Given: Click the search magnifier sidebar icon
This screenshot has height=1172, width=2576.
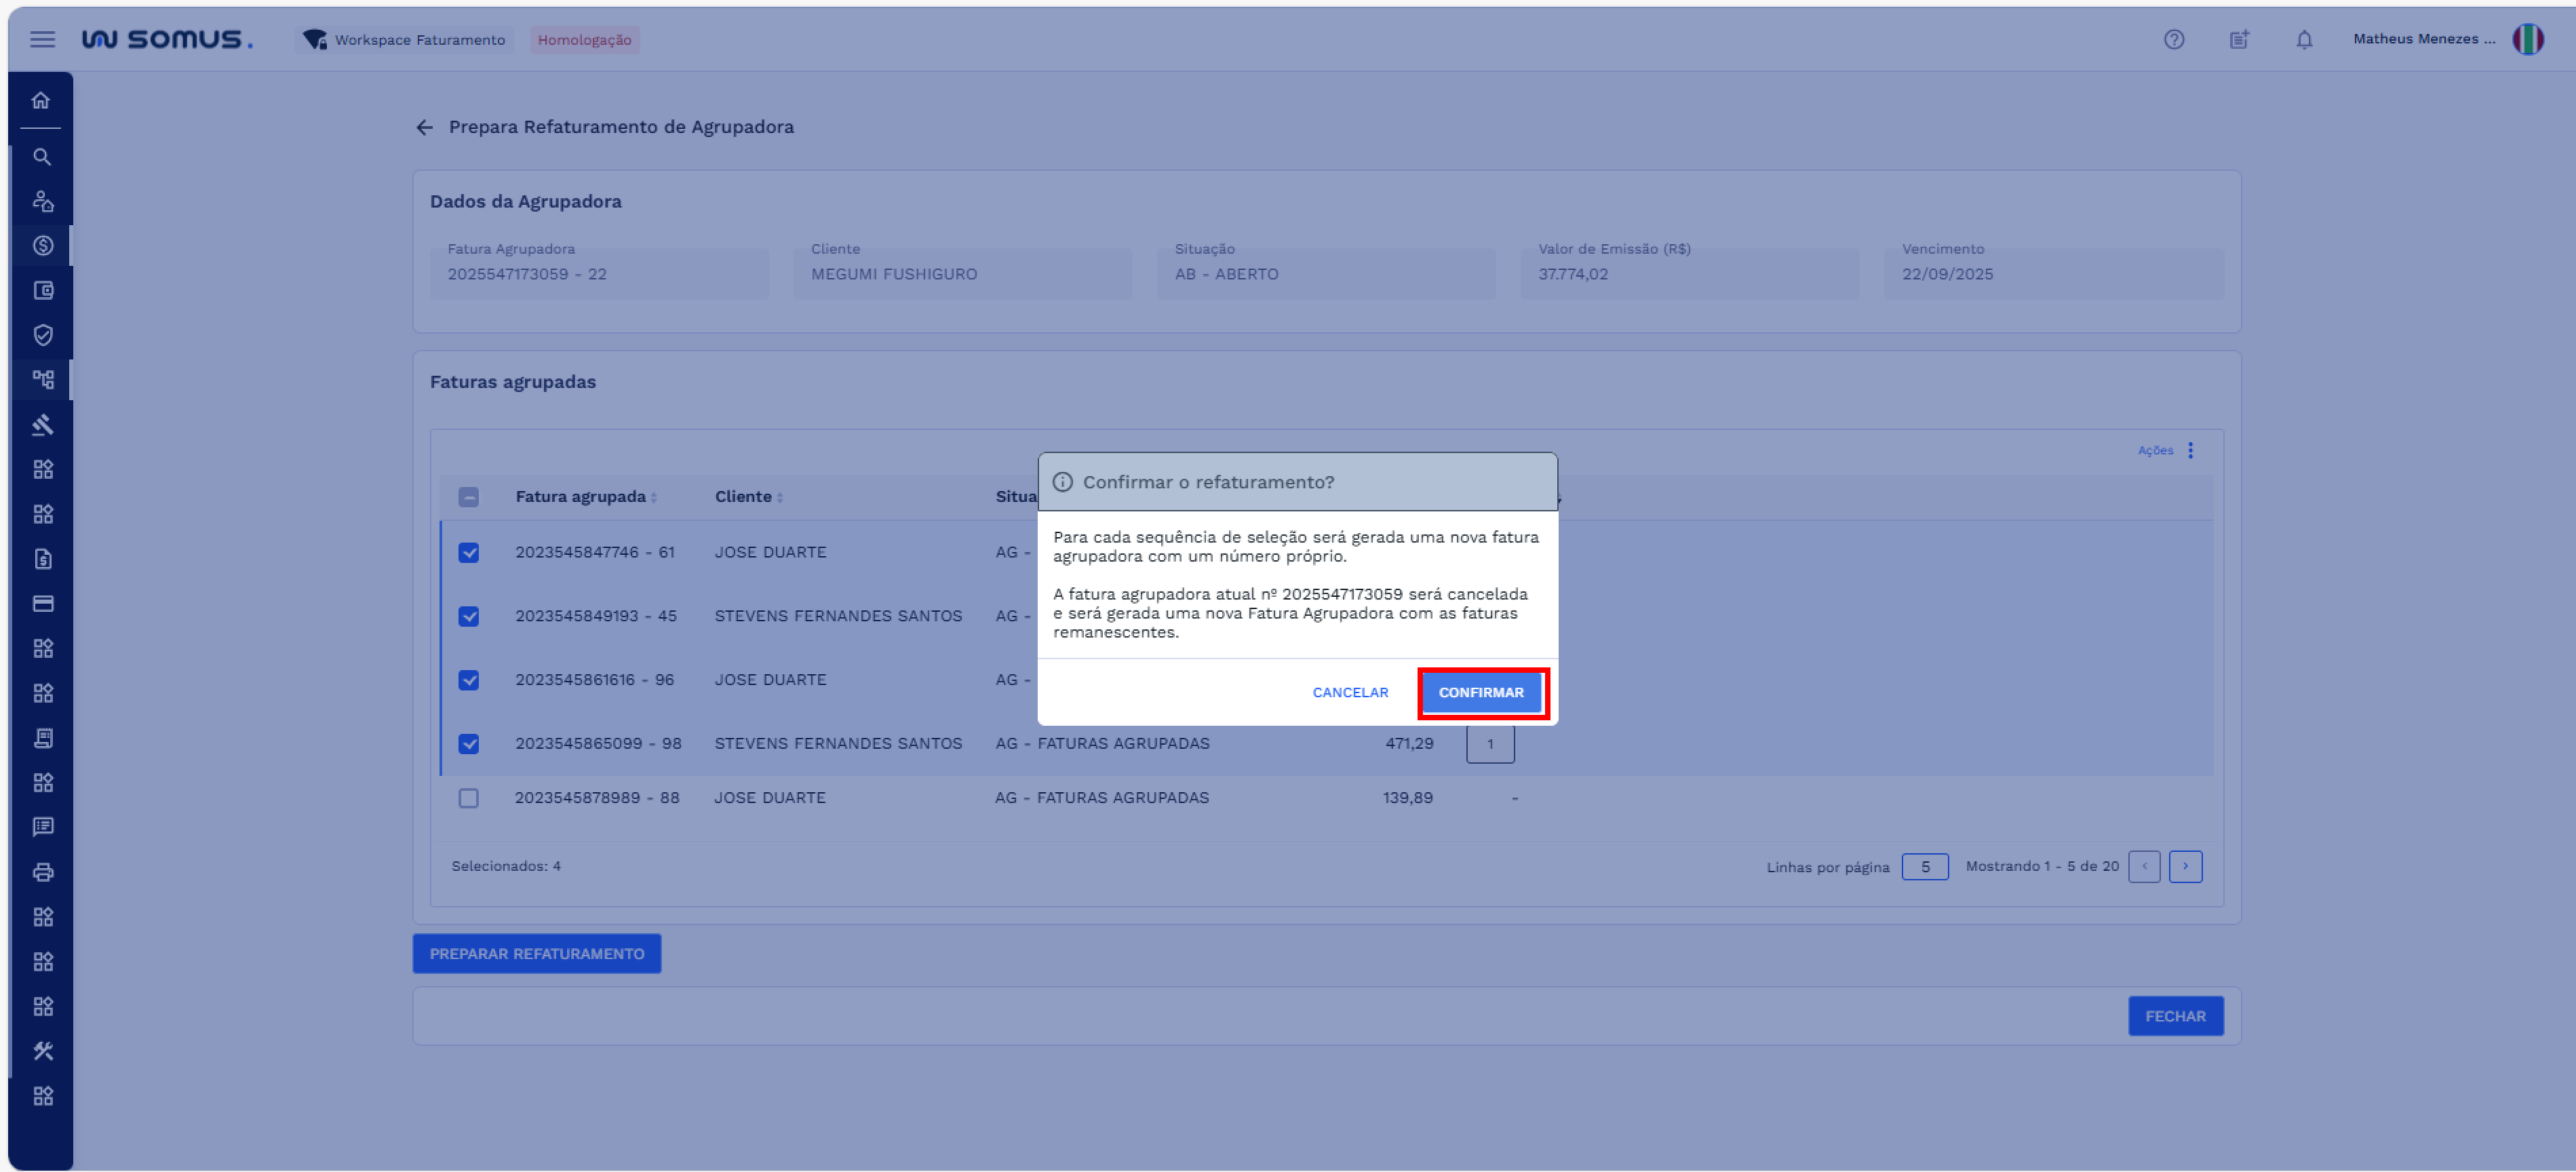Looking at the screenshot, I should click(x=42, y=157).
